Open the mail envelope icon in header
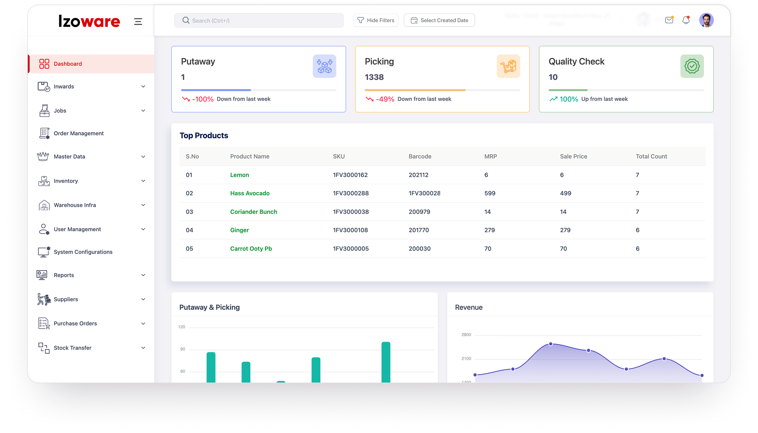Screen dimensions: 758x433 tap(669, 20)
